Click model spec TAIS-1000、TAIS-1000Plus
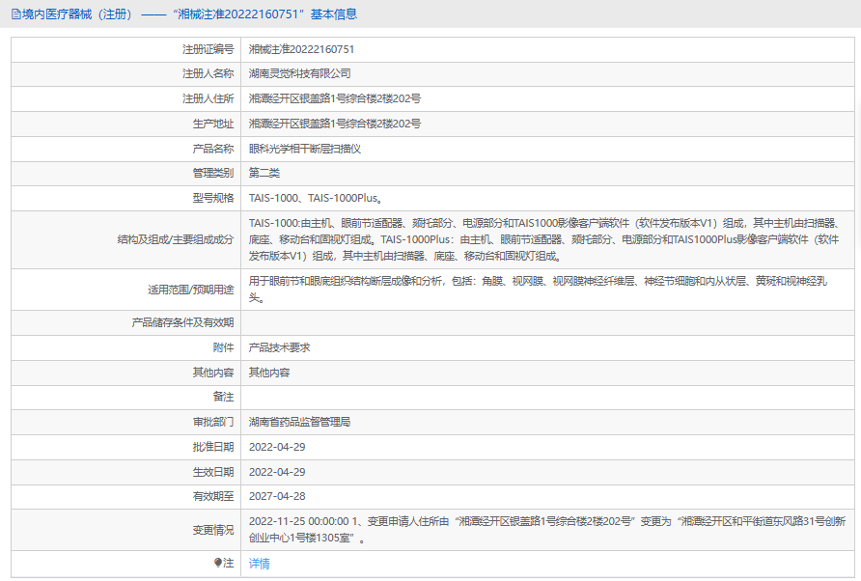The image size is (861, 581). point(317,199)
